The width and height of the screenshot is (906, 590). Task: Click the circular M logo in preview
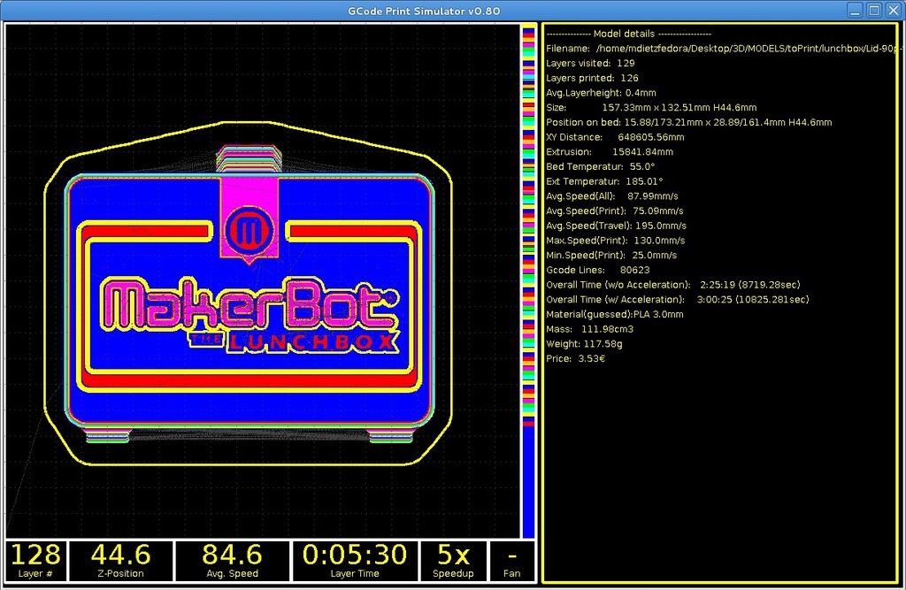(x=250, y=232)
